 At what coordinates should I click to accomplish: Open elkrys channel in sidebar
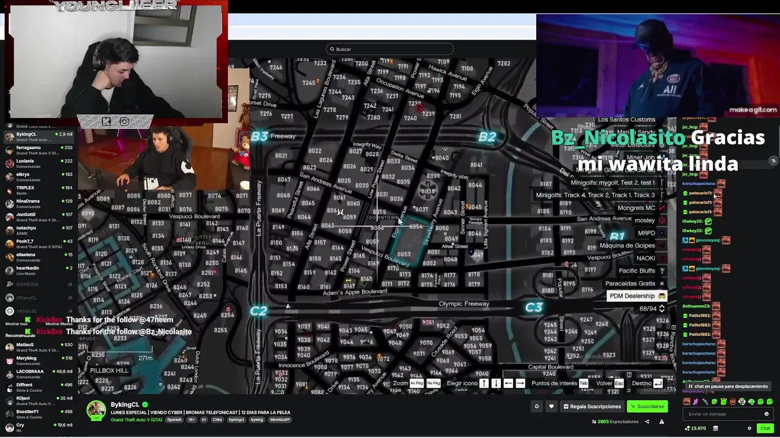point(39,177)
